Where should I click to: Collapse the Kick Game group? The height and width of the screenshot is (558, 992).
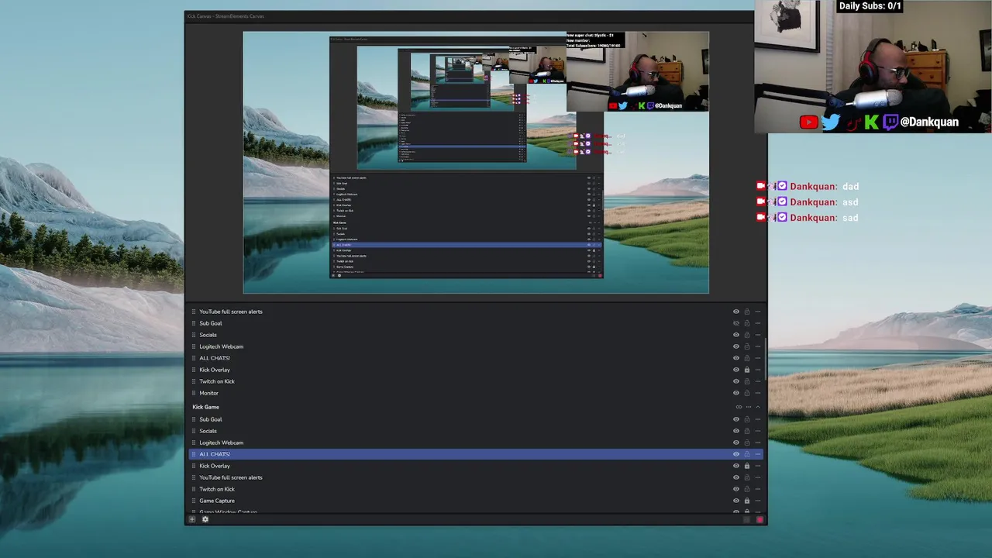coord(758,407)
